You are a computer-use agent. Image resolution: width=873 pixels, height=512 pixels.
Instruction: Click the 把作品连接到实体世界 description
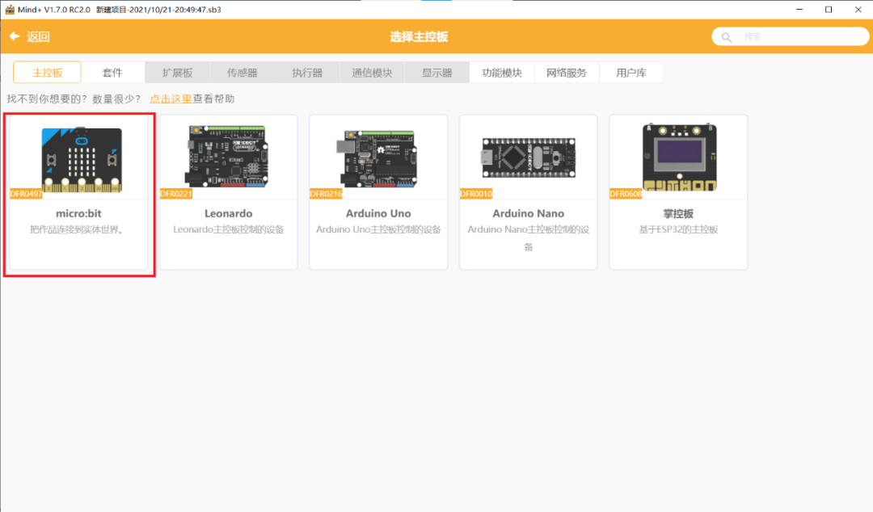pos(77,229)
